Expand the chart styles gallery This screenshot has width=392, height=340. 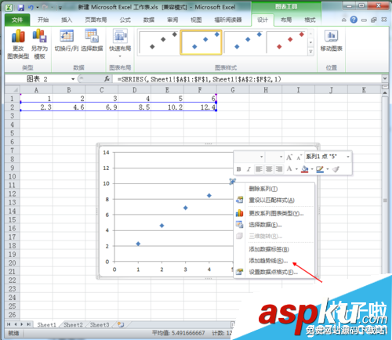tap(310, 51)
